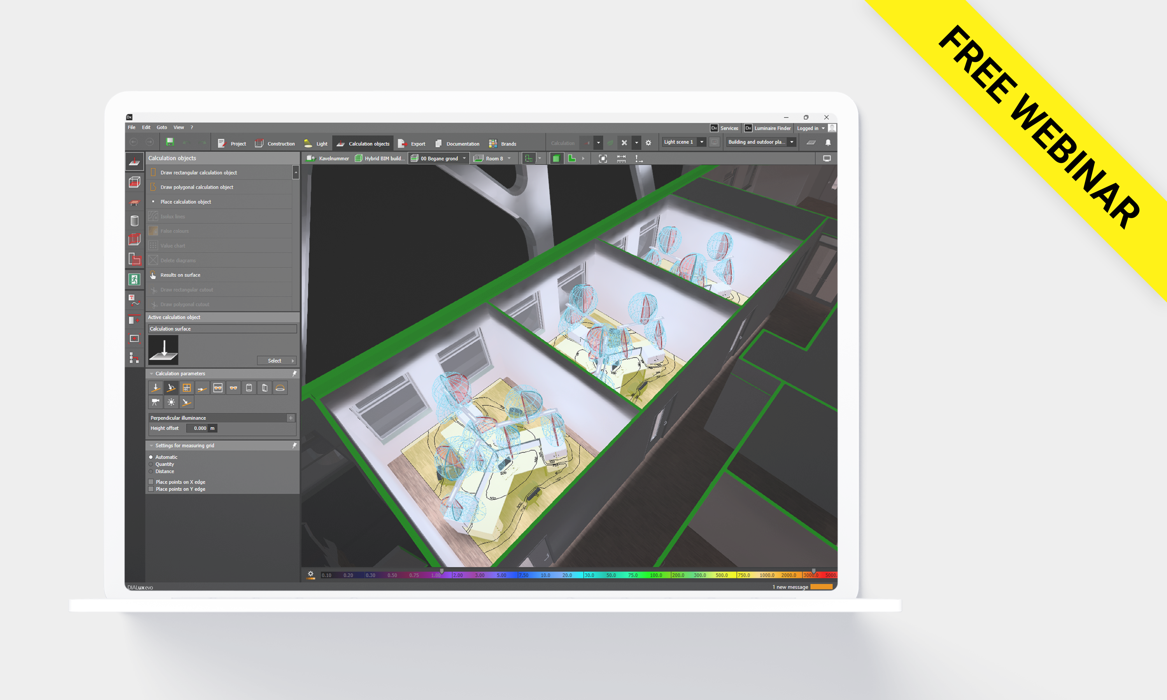This screenshot has width=1167, height=700.
Task: Open the notifications bell icon
Action: point(828,142)
